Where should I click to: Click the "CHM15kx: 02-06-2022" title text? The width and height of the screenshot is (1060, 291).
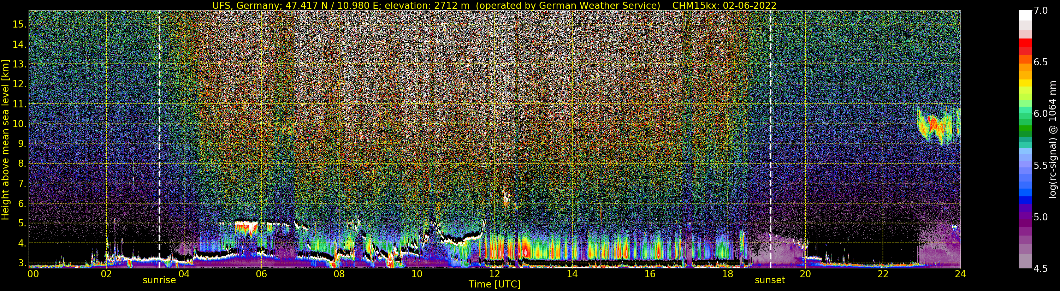pyautogui.click(x=724, y=5)
